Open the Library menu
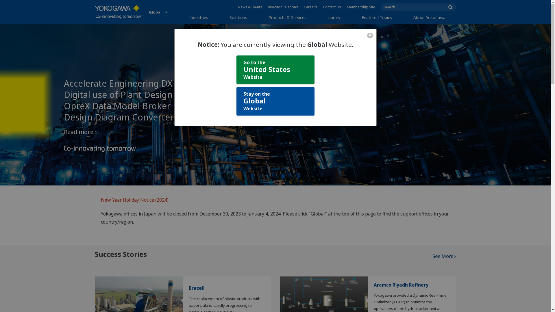Image resolution: width=555 pixels, height=312 pixels. [x=334, y=18]
